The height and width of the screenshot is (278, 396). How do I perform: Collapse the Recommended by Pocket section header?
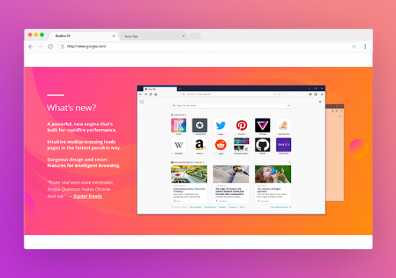(x=188, y=163)
